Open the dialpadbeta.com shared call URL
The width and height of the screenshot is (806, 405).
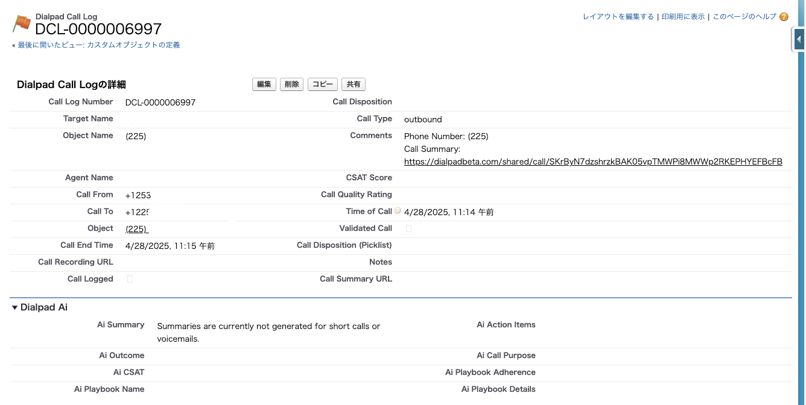(x=593, y=162)
